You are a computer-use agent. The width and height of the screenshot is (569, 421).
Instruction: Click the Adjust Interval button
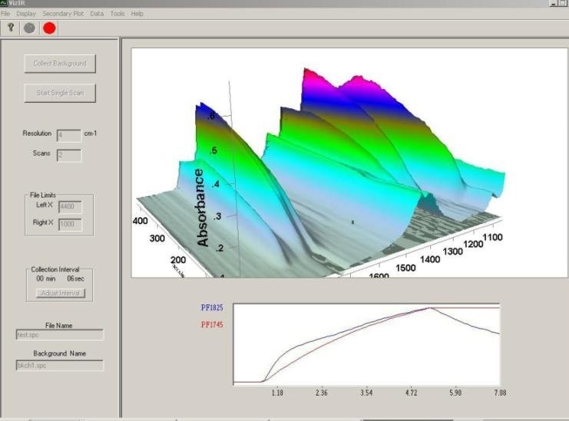click(x=61, y=293)
